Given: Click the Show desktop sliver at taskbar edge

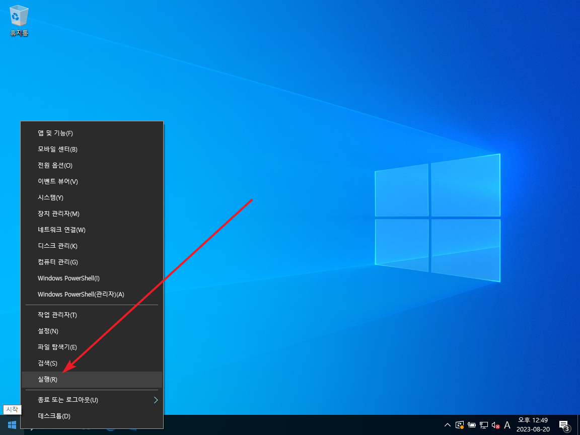Looking at the screenshot, I should 578,425.
